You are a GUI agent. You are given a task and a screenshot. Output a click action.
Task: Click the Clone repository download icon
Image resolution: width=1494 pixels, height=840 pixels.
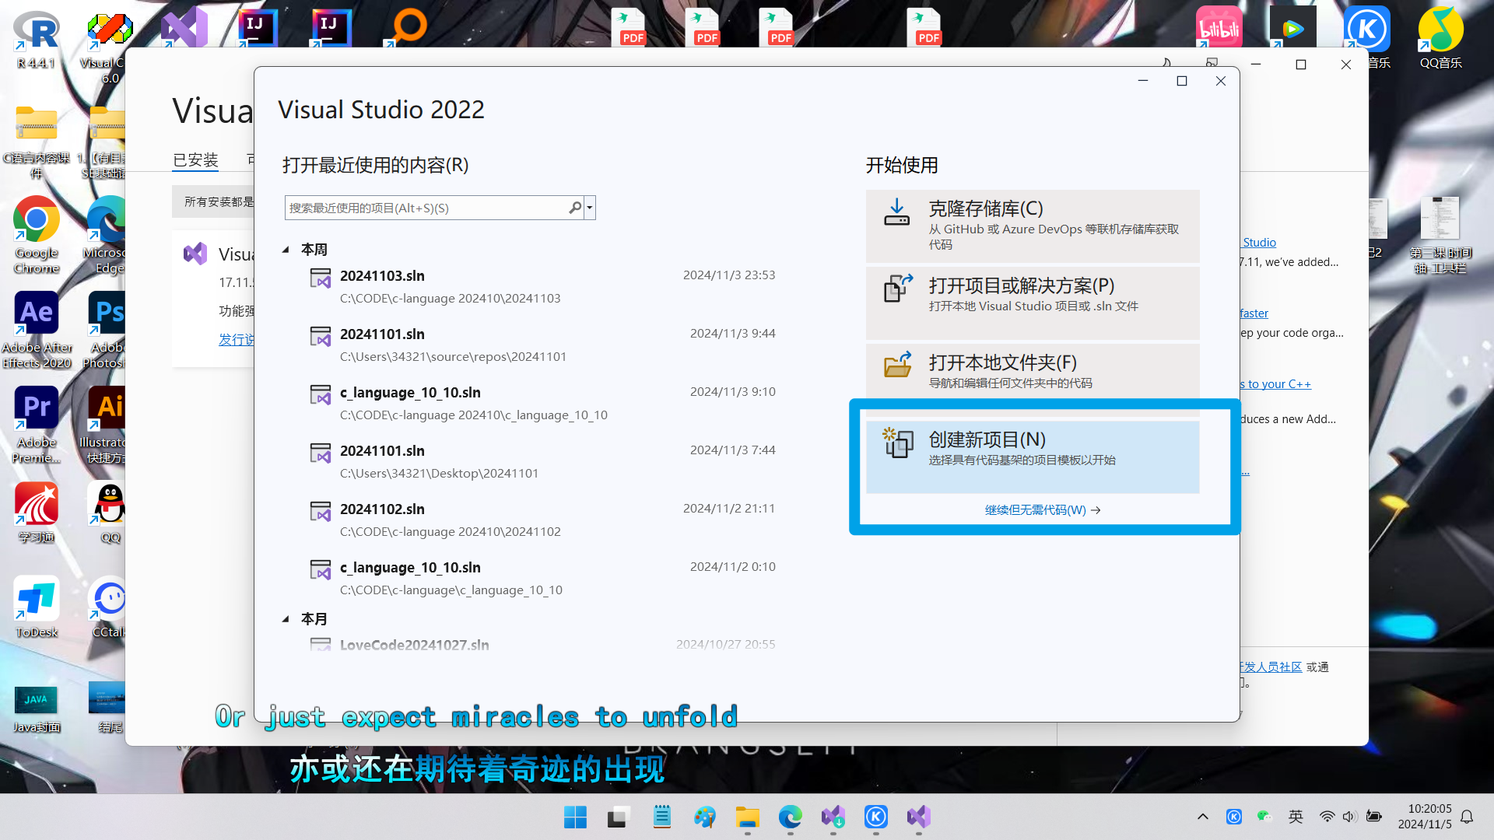click(896, 212)
